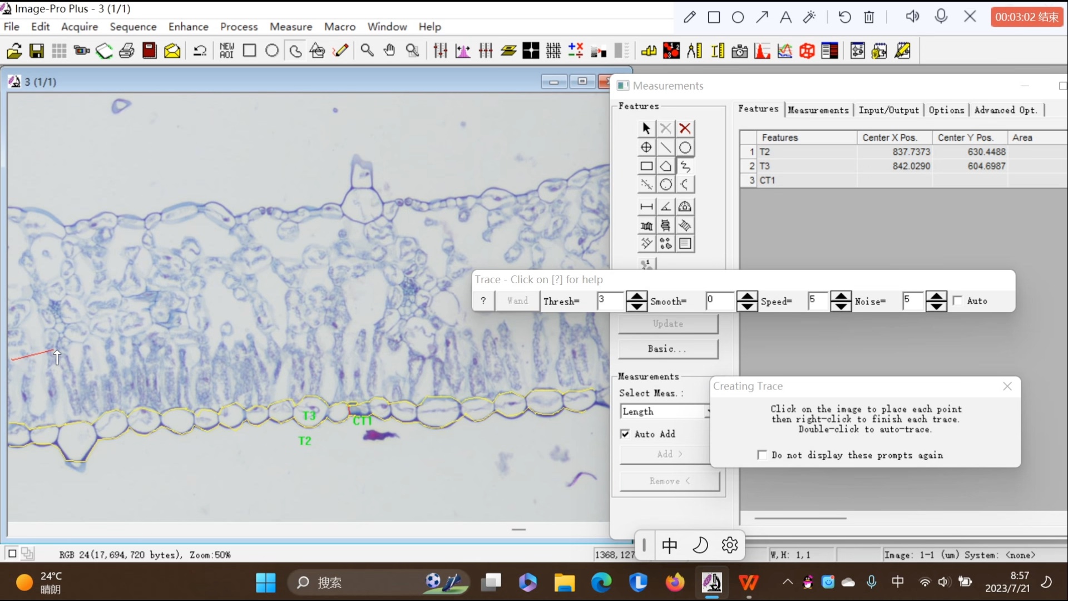The height and width of the screenshot is (601, 1068).
Task: Enable Auto threshold checkbox
Action: click(958, 300)
